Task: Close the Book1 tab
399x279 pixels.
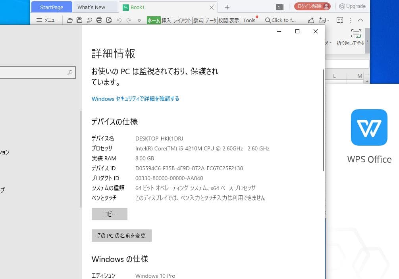Action: click(212, 8)
